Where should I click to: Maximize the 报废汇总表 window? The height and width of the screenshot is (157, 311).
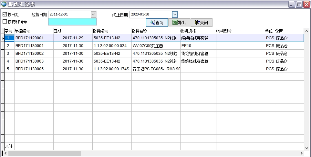(299, 4)
